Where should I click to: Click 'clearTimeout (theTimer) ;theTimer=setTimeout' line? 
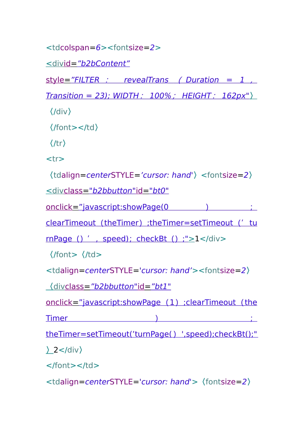[151, 223]
